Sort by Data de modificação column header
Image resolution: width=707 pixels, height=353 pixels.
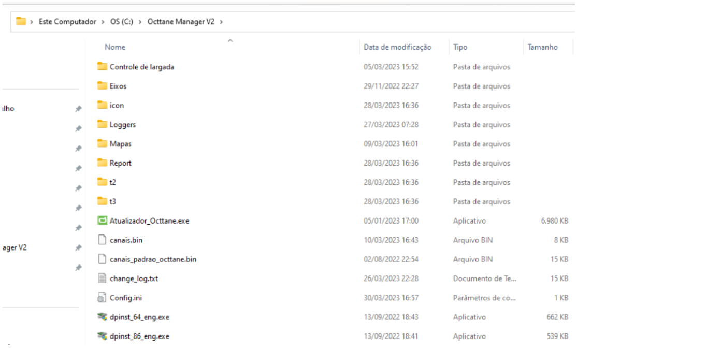click(x=397, y=47)
